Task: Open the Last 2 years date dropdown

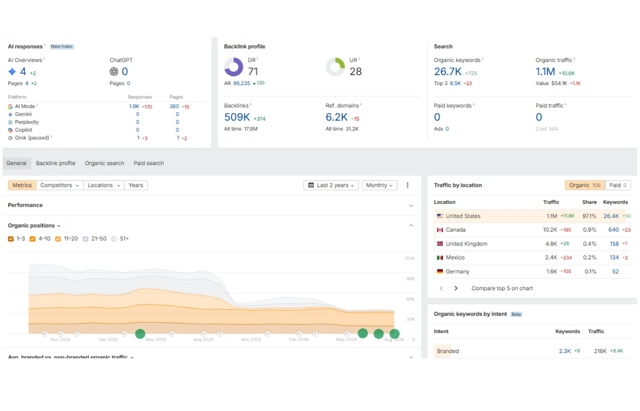Action: point(331,185)
